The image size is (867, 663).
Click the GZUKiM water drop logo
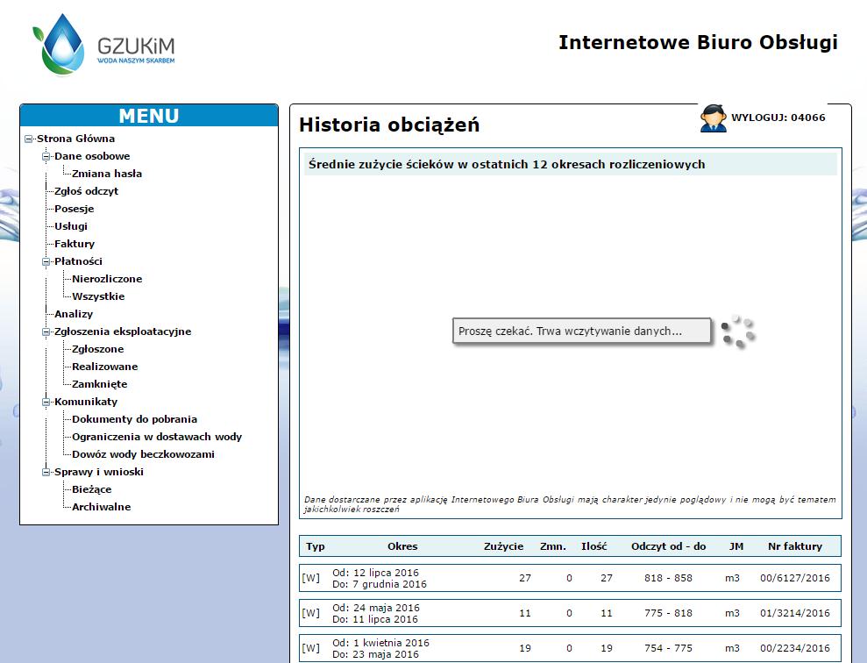(x=103, y=44)
